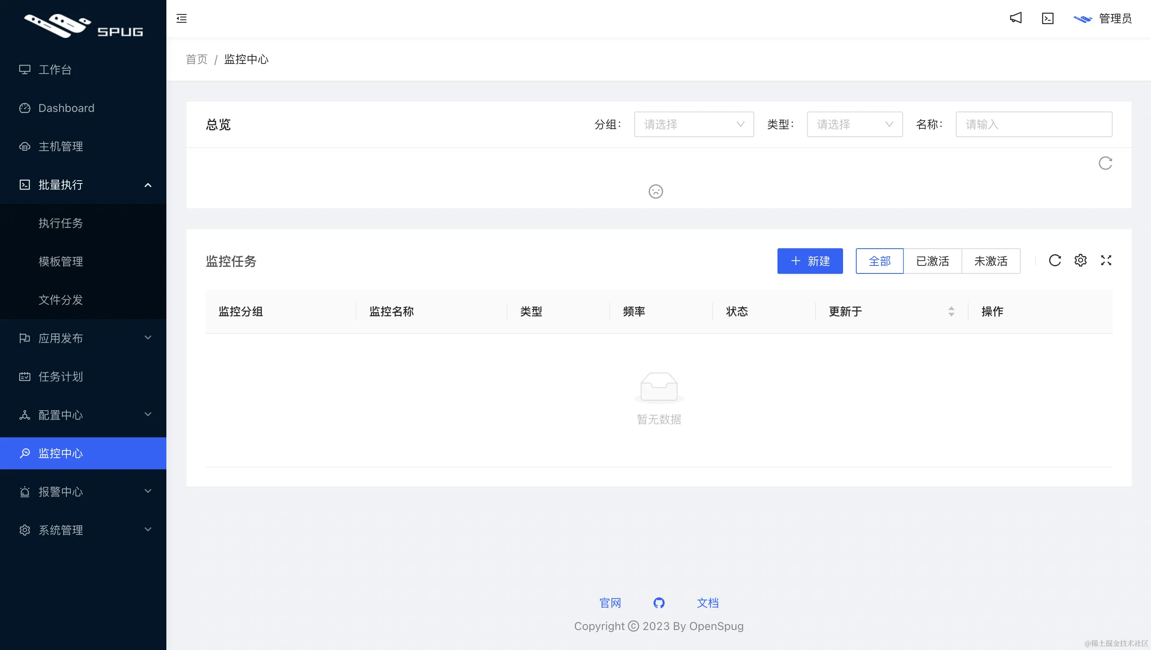The width and height of the screenshot is (1151, 650).
Task: Go to Dashboard in sidebar
Action: (66, 108)
